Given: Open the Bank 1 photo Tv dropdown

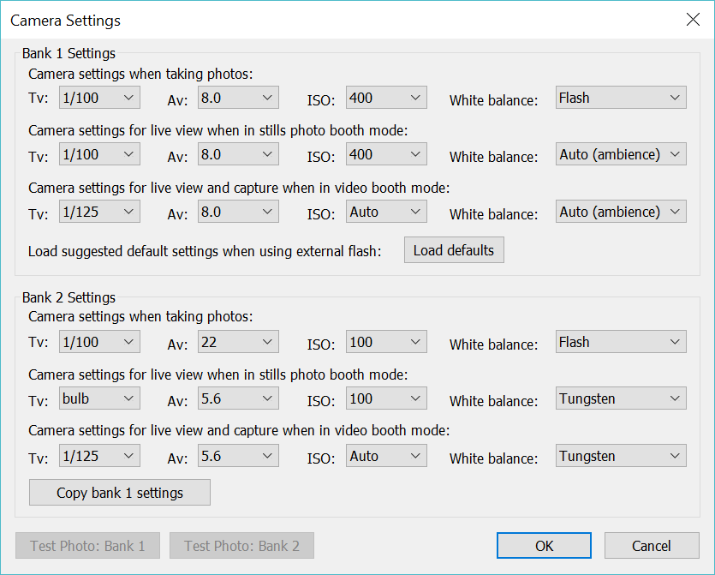Looking at the screenshot, I should click(x=98, y=97).
